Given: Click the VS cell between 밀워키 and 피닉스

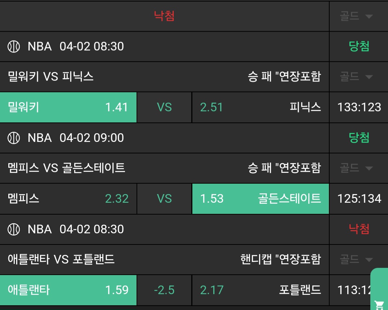Looking at the screenshot, I should 164,107.
